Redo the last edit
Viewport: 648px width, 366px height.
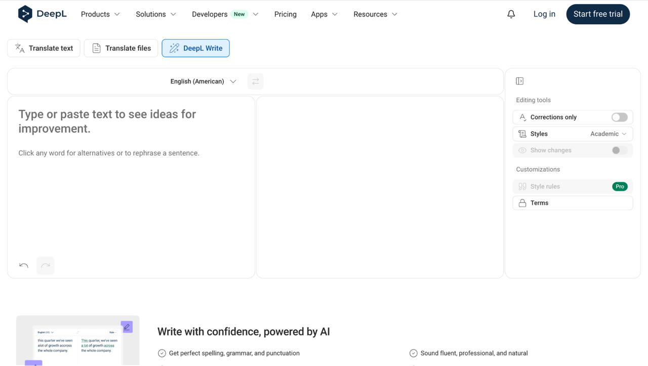(46, 265)
